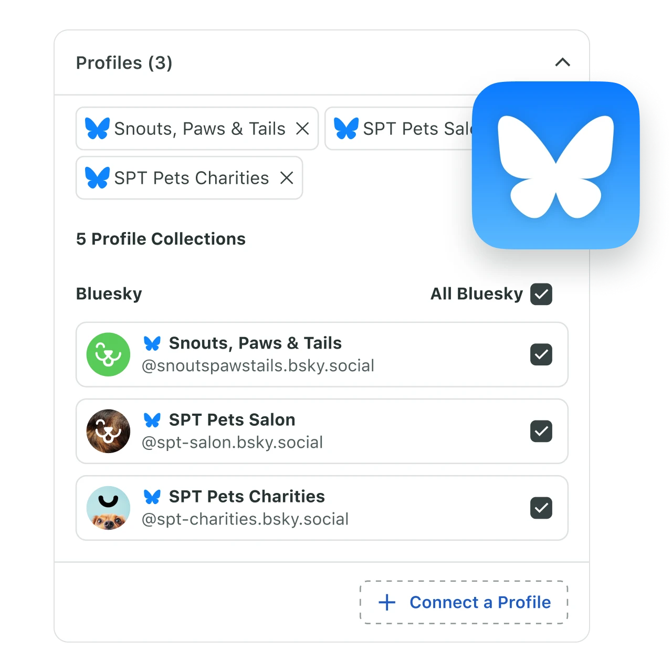
Task: Uncheck Snouts, Paws & Tails profile checkbox
Action: (541, 354)
